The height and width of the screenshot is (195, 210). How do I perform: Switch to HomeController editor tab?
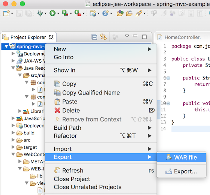(x=182, y=37)
